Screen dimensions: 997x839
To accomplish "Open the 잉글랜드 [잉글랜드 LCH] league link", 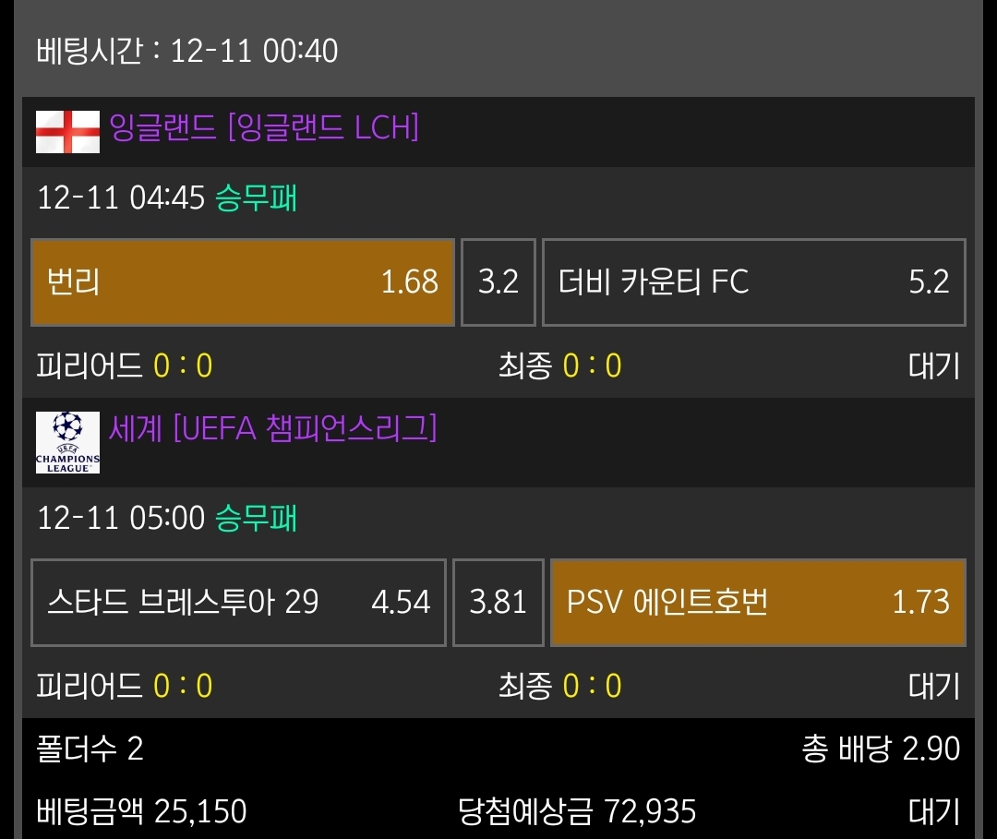I will 264,127.
